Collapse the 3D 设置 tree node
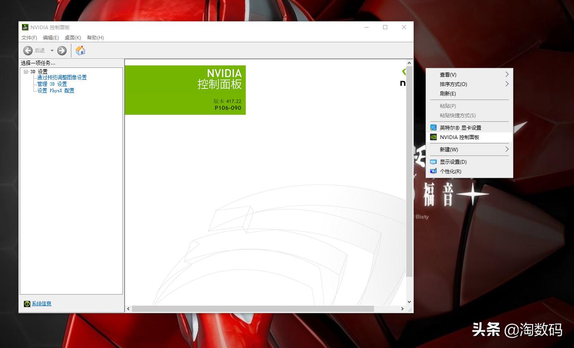This screenshot has width=574, height=348. coord(26,72)
